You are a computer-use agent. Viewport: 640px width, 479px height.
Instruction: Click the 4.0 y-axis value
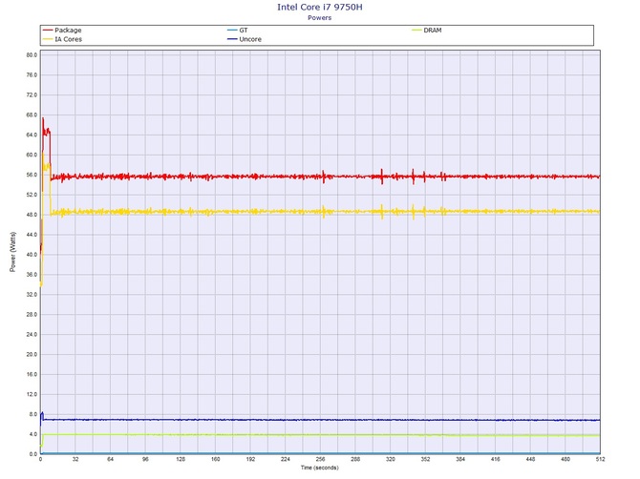pyautogui.click(x=33, y=434)
